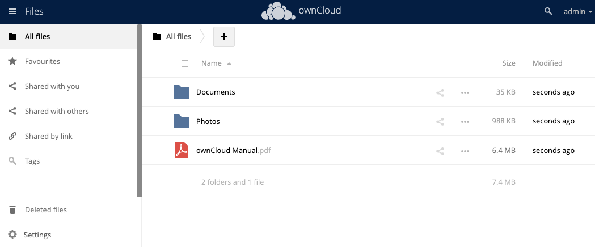595x247 pixels.
Task: Click the plus new file button
Action: coord(223,37)
